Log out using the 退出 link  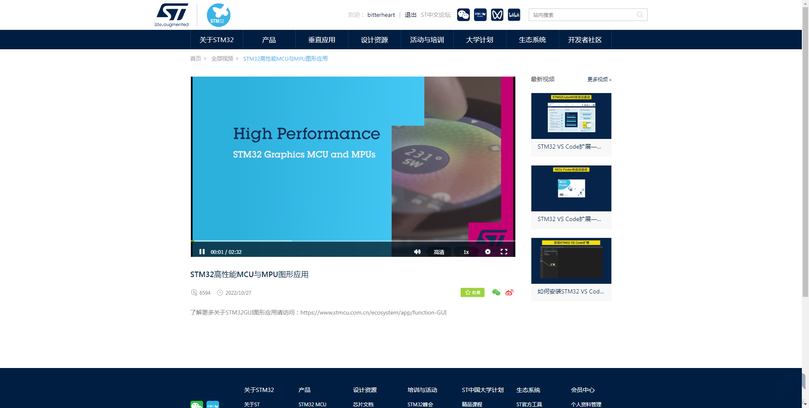pyautogui.click(x=410, y=15)
